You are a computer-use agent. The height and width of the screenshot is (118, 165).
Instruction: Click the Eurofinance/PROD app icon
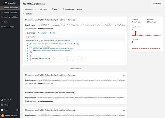(x=2, y=17)
